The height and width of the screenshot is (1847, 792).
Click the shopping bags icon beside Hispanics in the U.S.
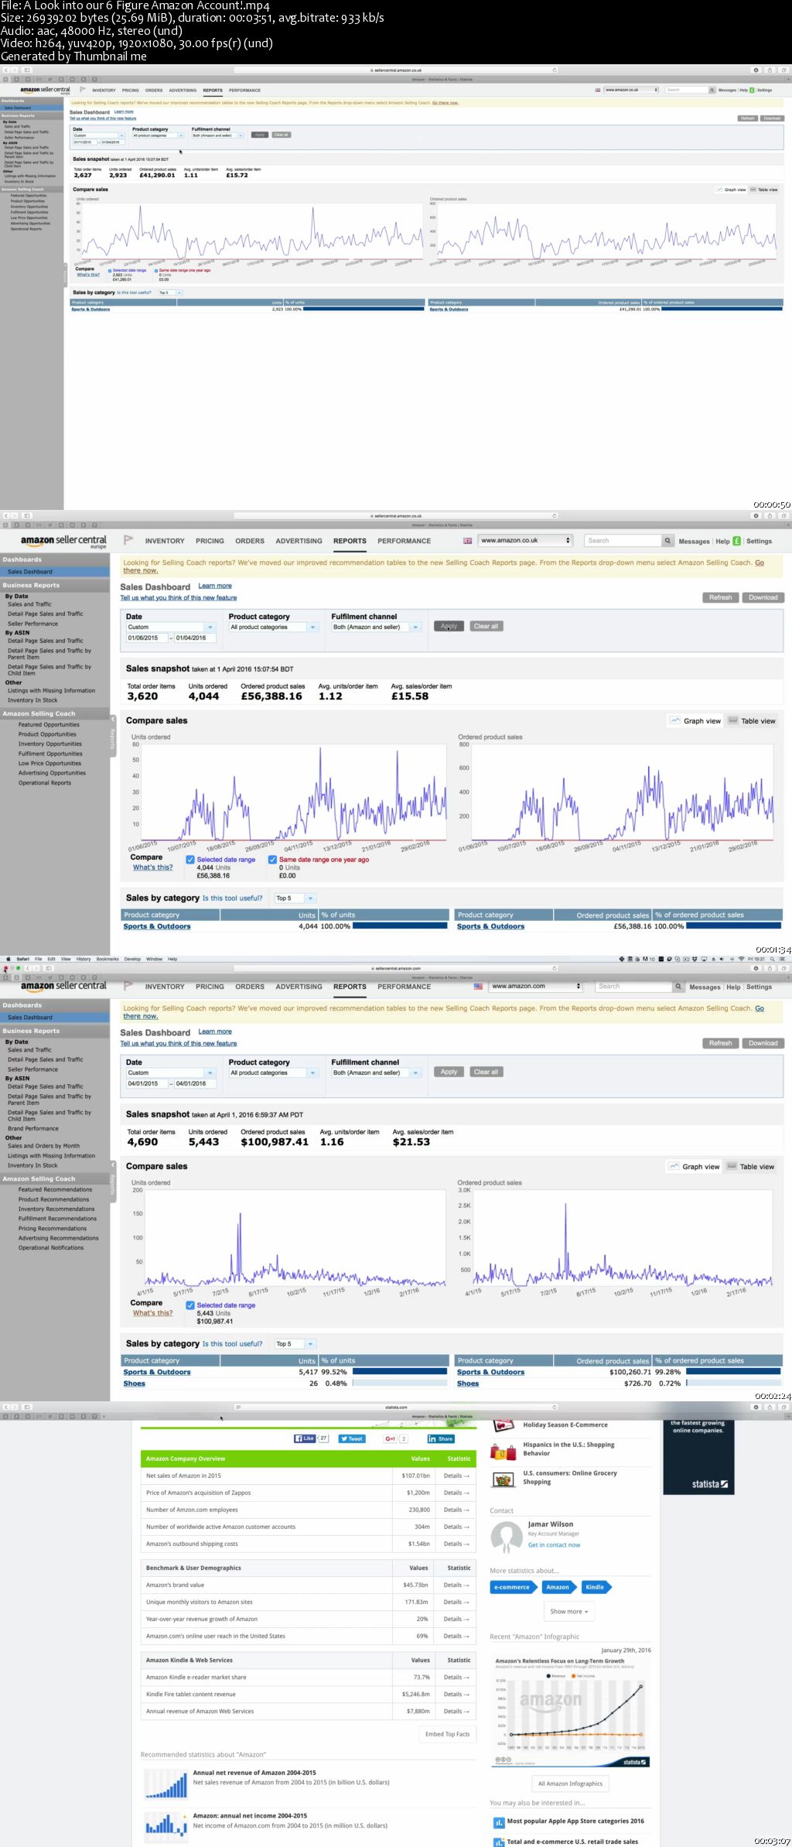click(504, 1451)
